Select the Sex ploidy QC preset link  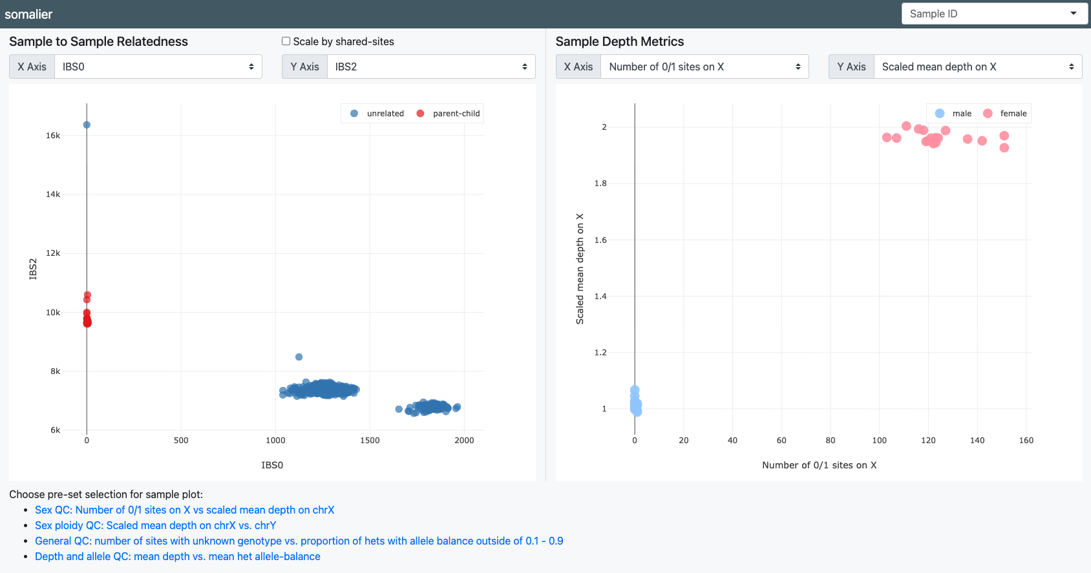point(155,525)
